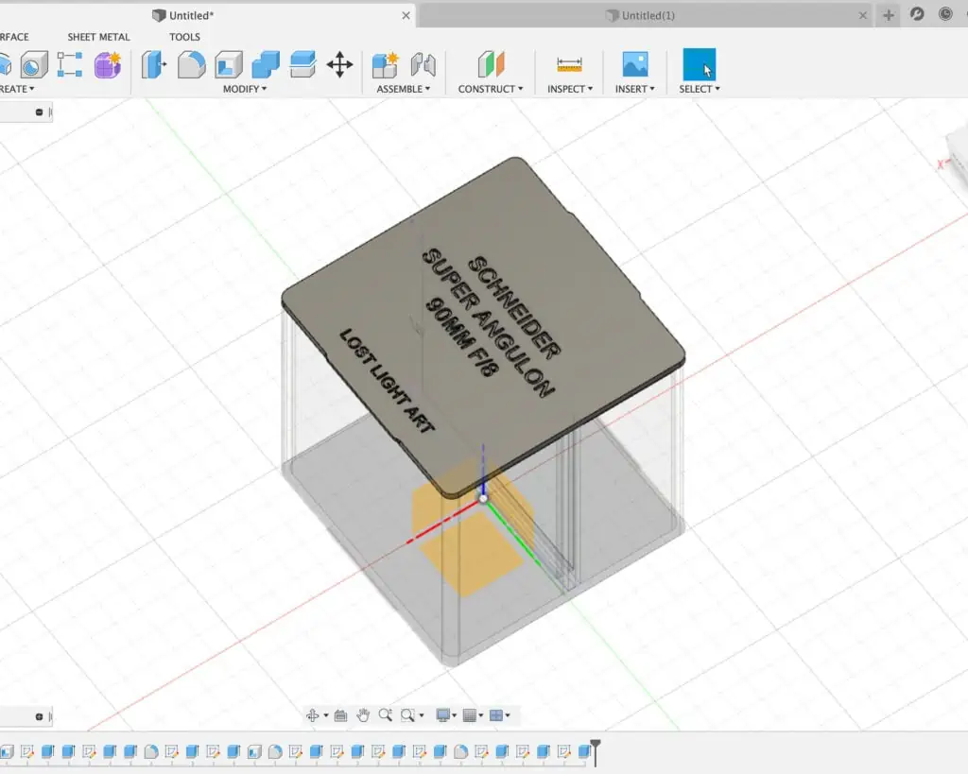
Task: Select the Pan hand tool
Action: pyautogui.click(x=363, y=715)
